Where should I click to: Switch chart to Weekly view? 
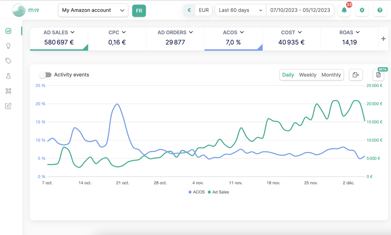pos(307,75)
